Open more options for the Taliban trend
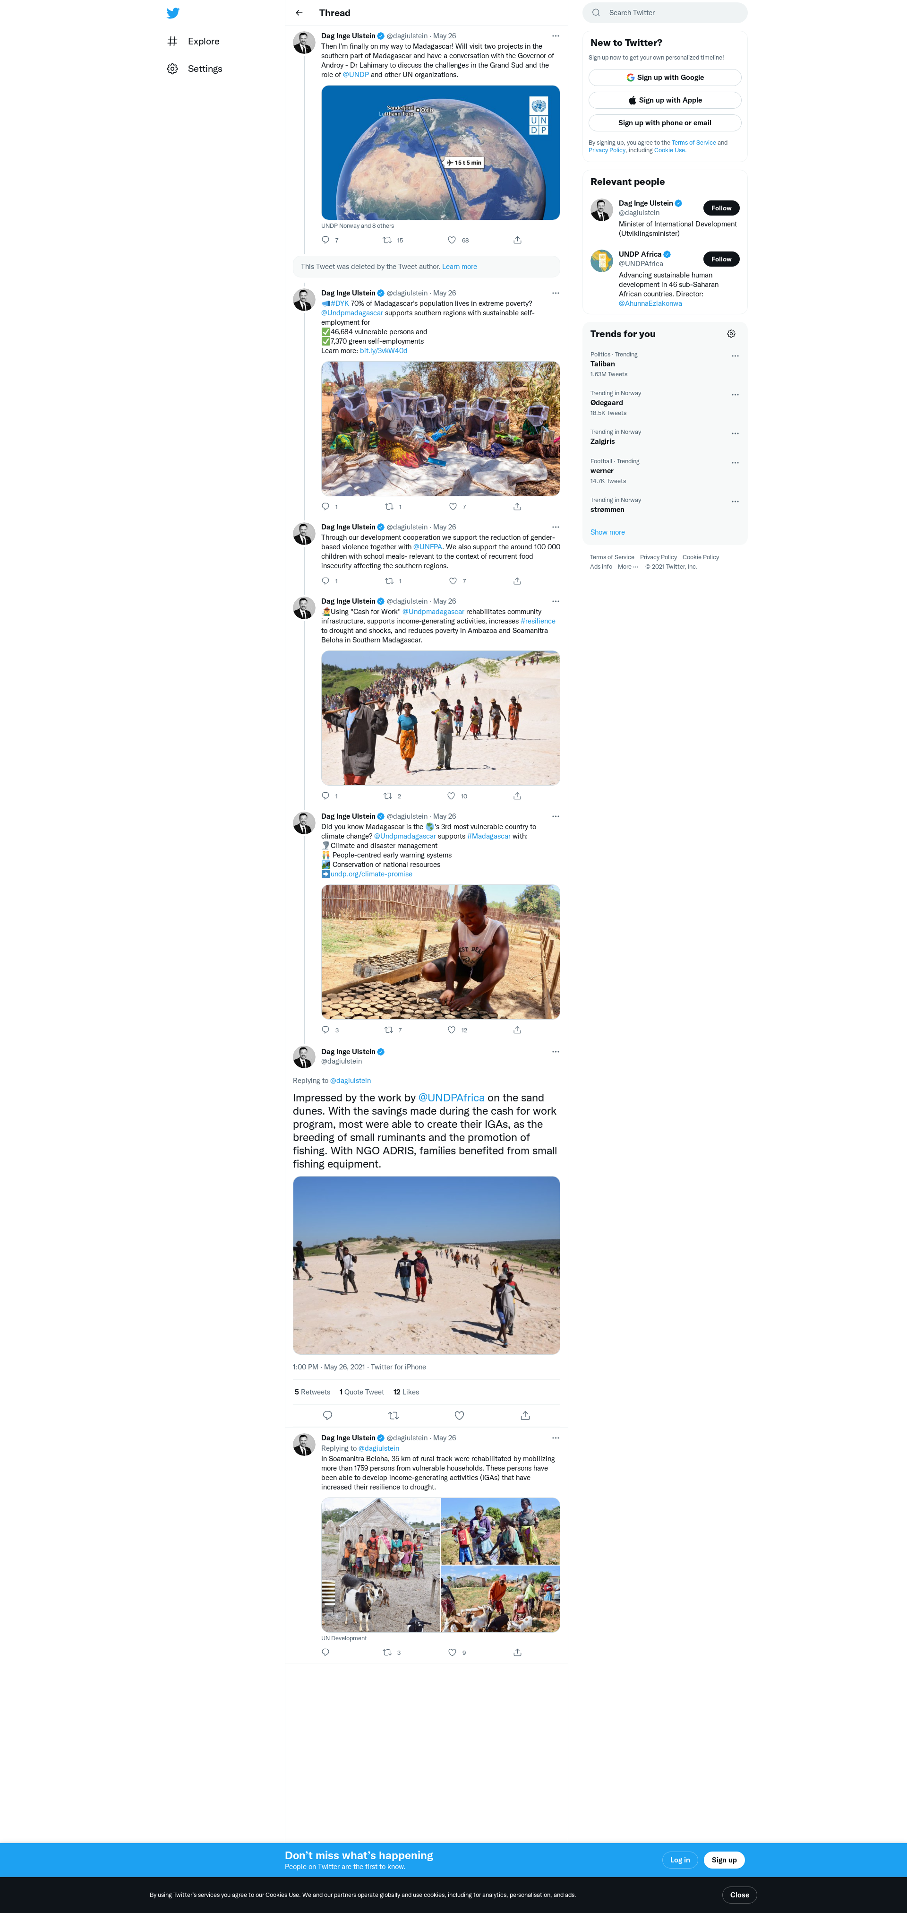Screen dimensions: 907x1913 pos(735,356)
